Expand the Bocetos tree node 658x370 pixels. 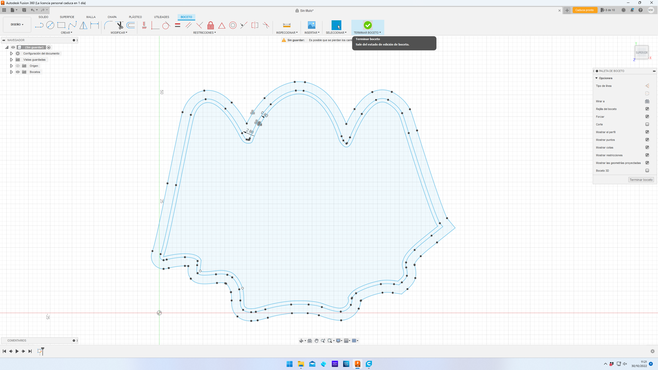coord(11,72)
